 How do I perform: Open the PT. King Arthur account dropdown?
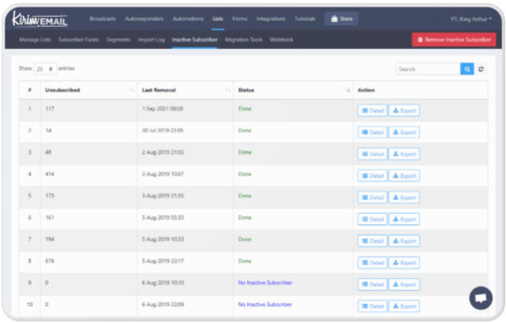click(471, 18)
